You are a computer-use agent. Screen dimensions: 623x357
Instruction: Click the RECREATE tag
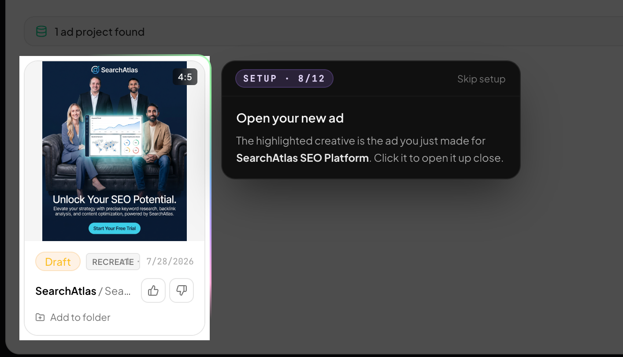tap(113, 261)
